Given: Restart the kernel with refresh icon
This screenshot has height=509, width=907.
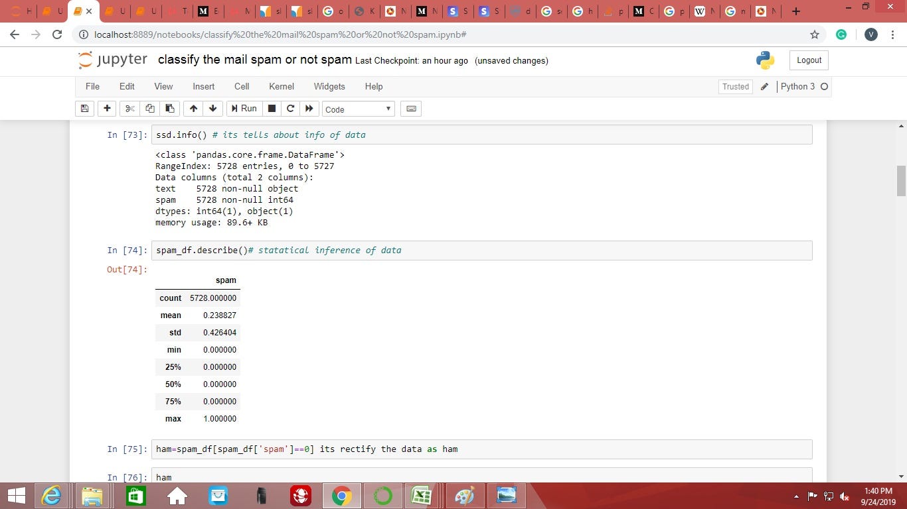Looking at the screenshot, I should (x=290, y=108).
